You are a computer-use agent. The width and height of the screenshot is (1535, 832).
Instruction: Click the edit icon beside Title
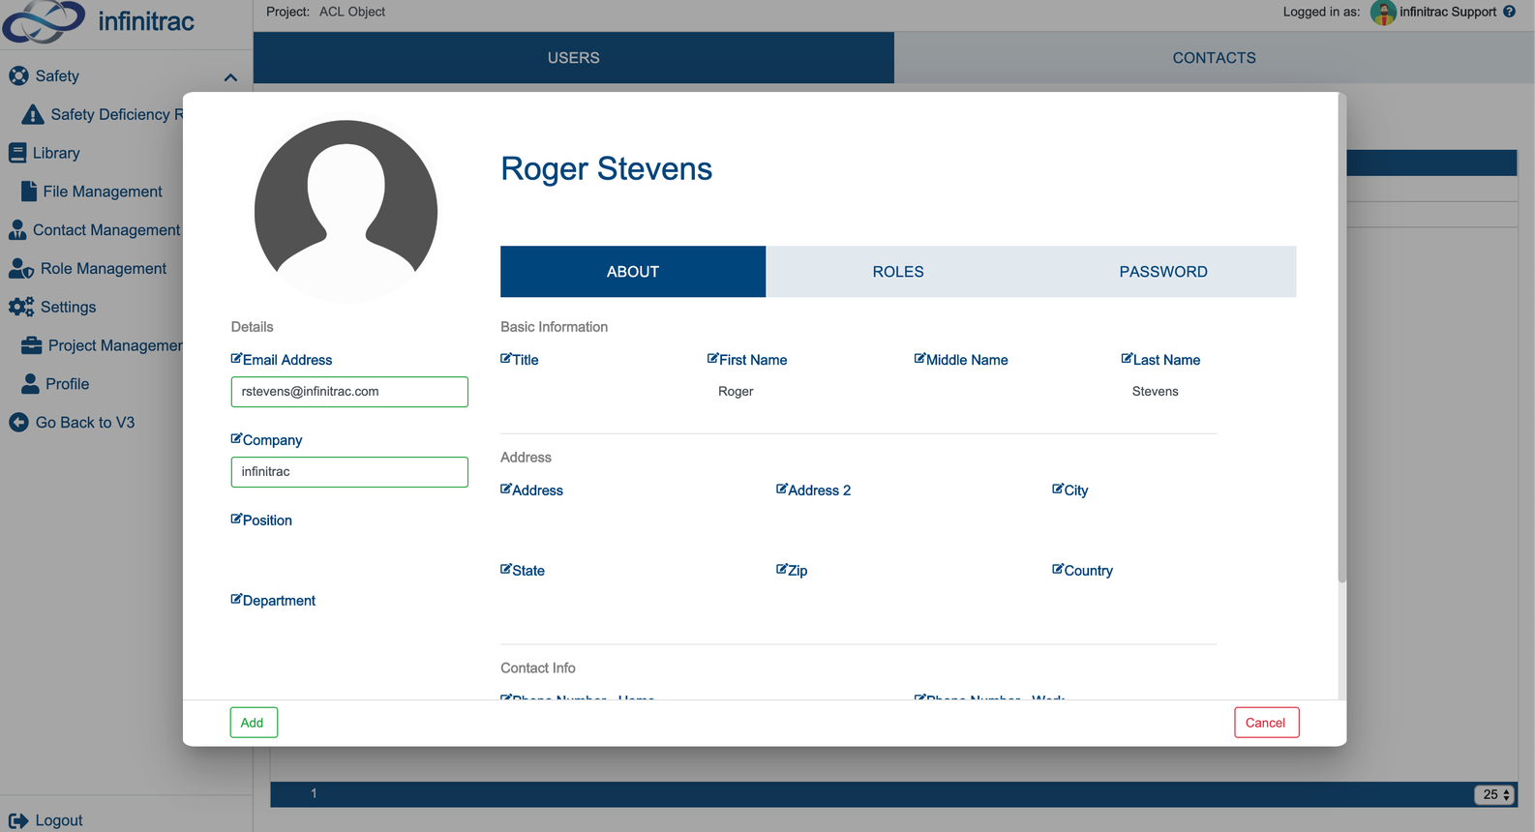[506, 359]
